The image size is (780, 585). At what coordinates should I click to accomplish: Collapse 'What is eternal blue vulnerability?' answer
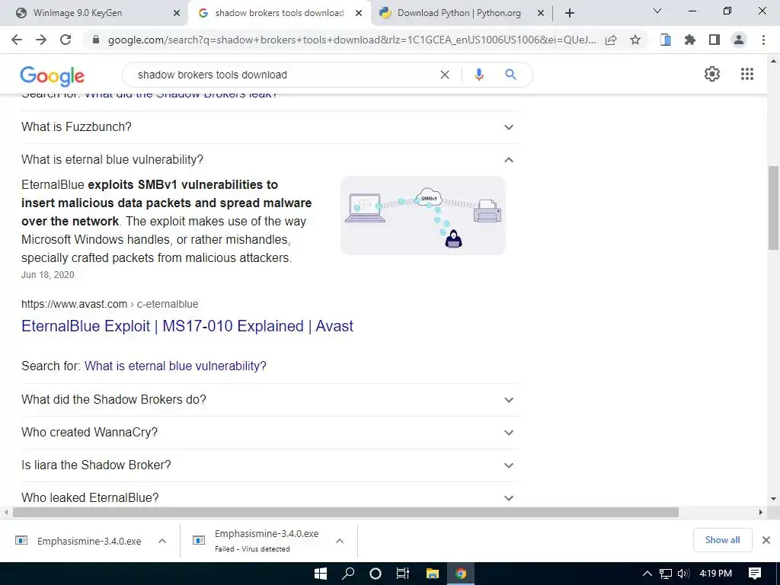click(x=269, y=160)
